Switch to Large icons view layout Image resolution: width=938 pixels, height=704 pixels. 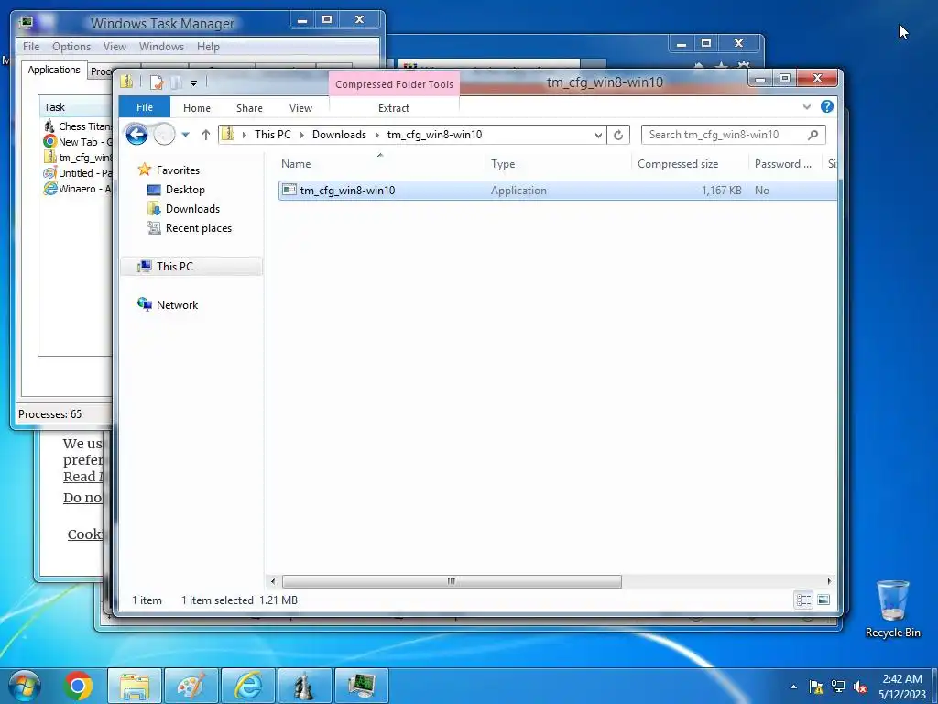pos(823,599)
